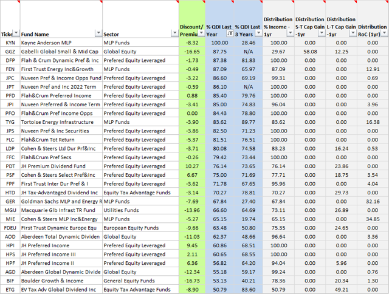
Task: Click the AOD ticker cell
Action: coord(10,237)
